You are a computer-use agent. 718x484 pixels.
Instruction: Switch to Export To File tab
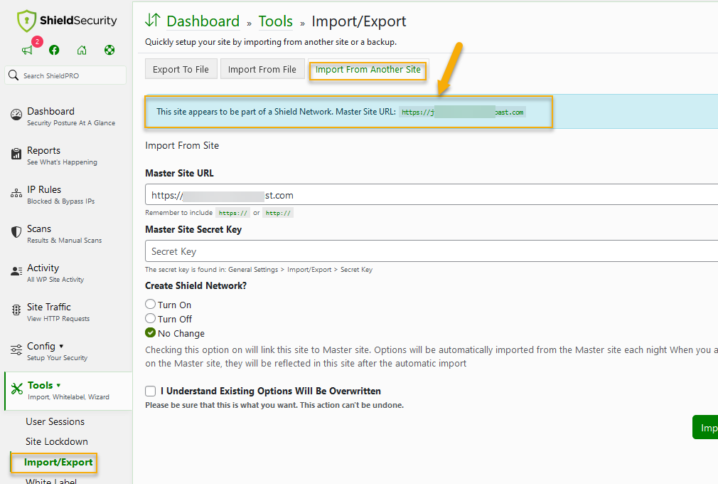pyautogui.click(x=181, y=69)
